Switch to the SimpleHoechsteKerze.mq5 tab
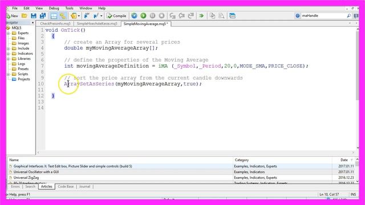Viewport: 365px width, 205px height. [x=97, y=24]
